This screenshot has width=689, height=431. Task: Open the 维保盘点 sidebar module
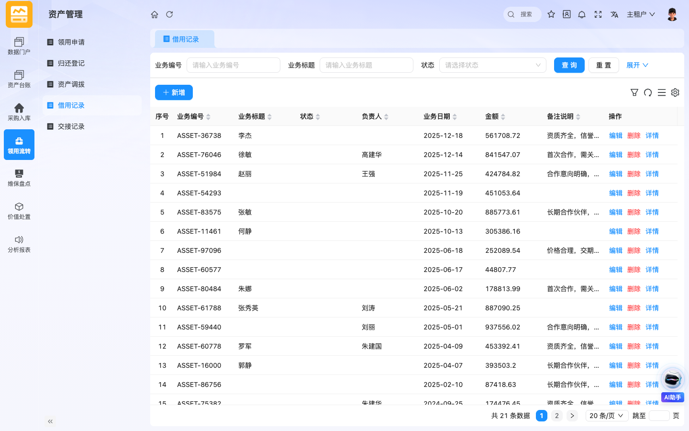click(x=19, y=178)
